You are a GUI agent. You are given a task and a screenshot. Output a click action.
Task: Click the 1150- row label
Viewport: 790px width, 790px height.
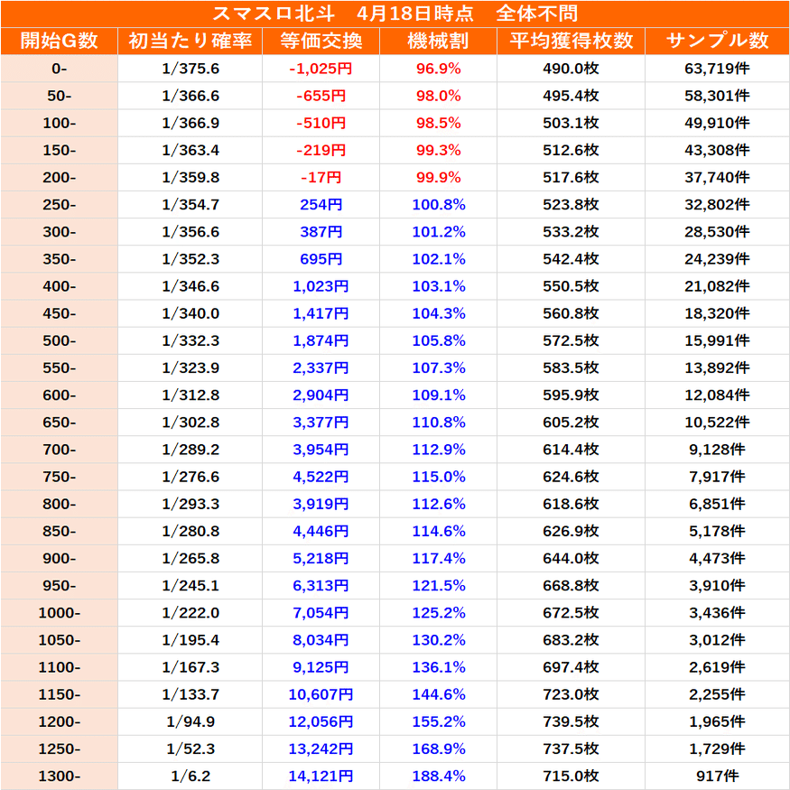coord(59,694)
